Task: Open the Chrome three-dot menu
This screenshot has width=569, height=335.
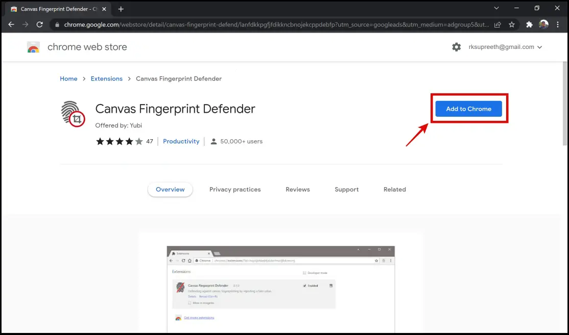Action: (558, 24)
